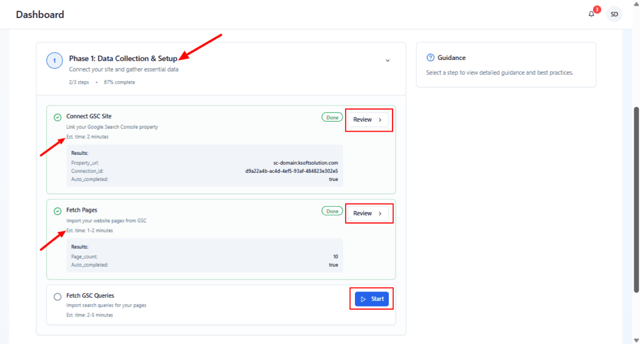Review the Fetch Pages step
Viewport: 640px width, 344px height.
[x=368, y=214]
